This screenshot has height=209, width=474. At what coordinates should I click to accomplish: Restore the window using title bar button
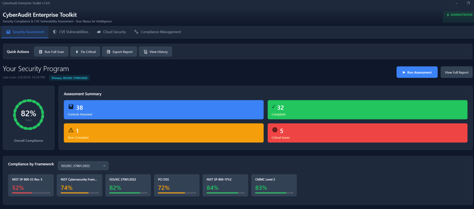(x=468, y=3)
